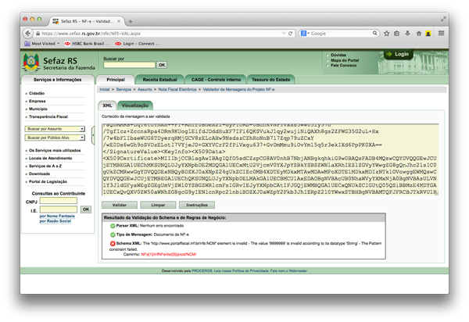Expand the Most Visited bookmarks folder
This screenshot has height=322, width=469.
(x=42, y=44)
